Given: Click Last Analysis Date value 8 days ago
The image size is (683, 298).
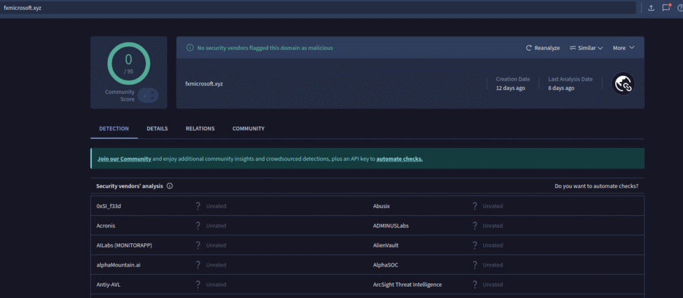Looking at the screenshot, I should point(561,88).
